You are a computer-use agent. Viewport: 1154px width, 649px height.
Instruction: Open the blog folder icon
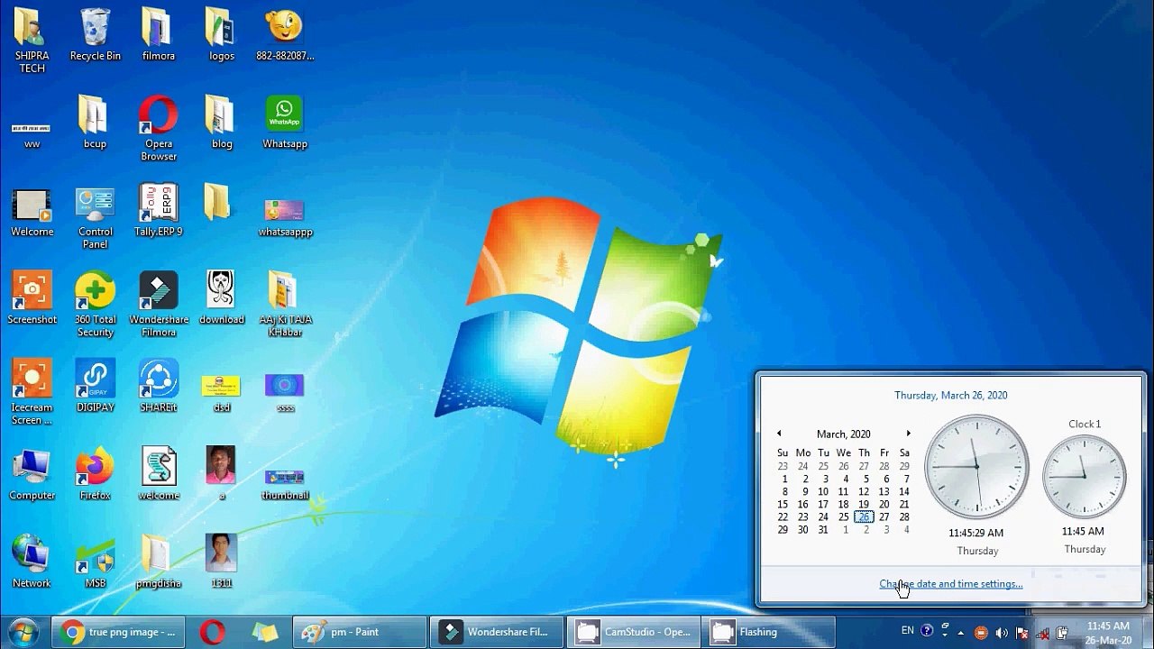point(221,123)
